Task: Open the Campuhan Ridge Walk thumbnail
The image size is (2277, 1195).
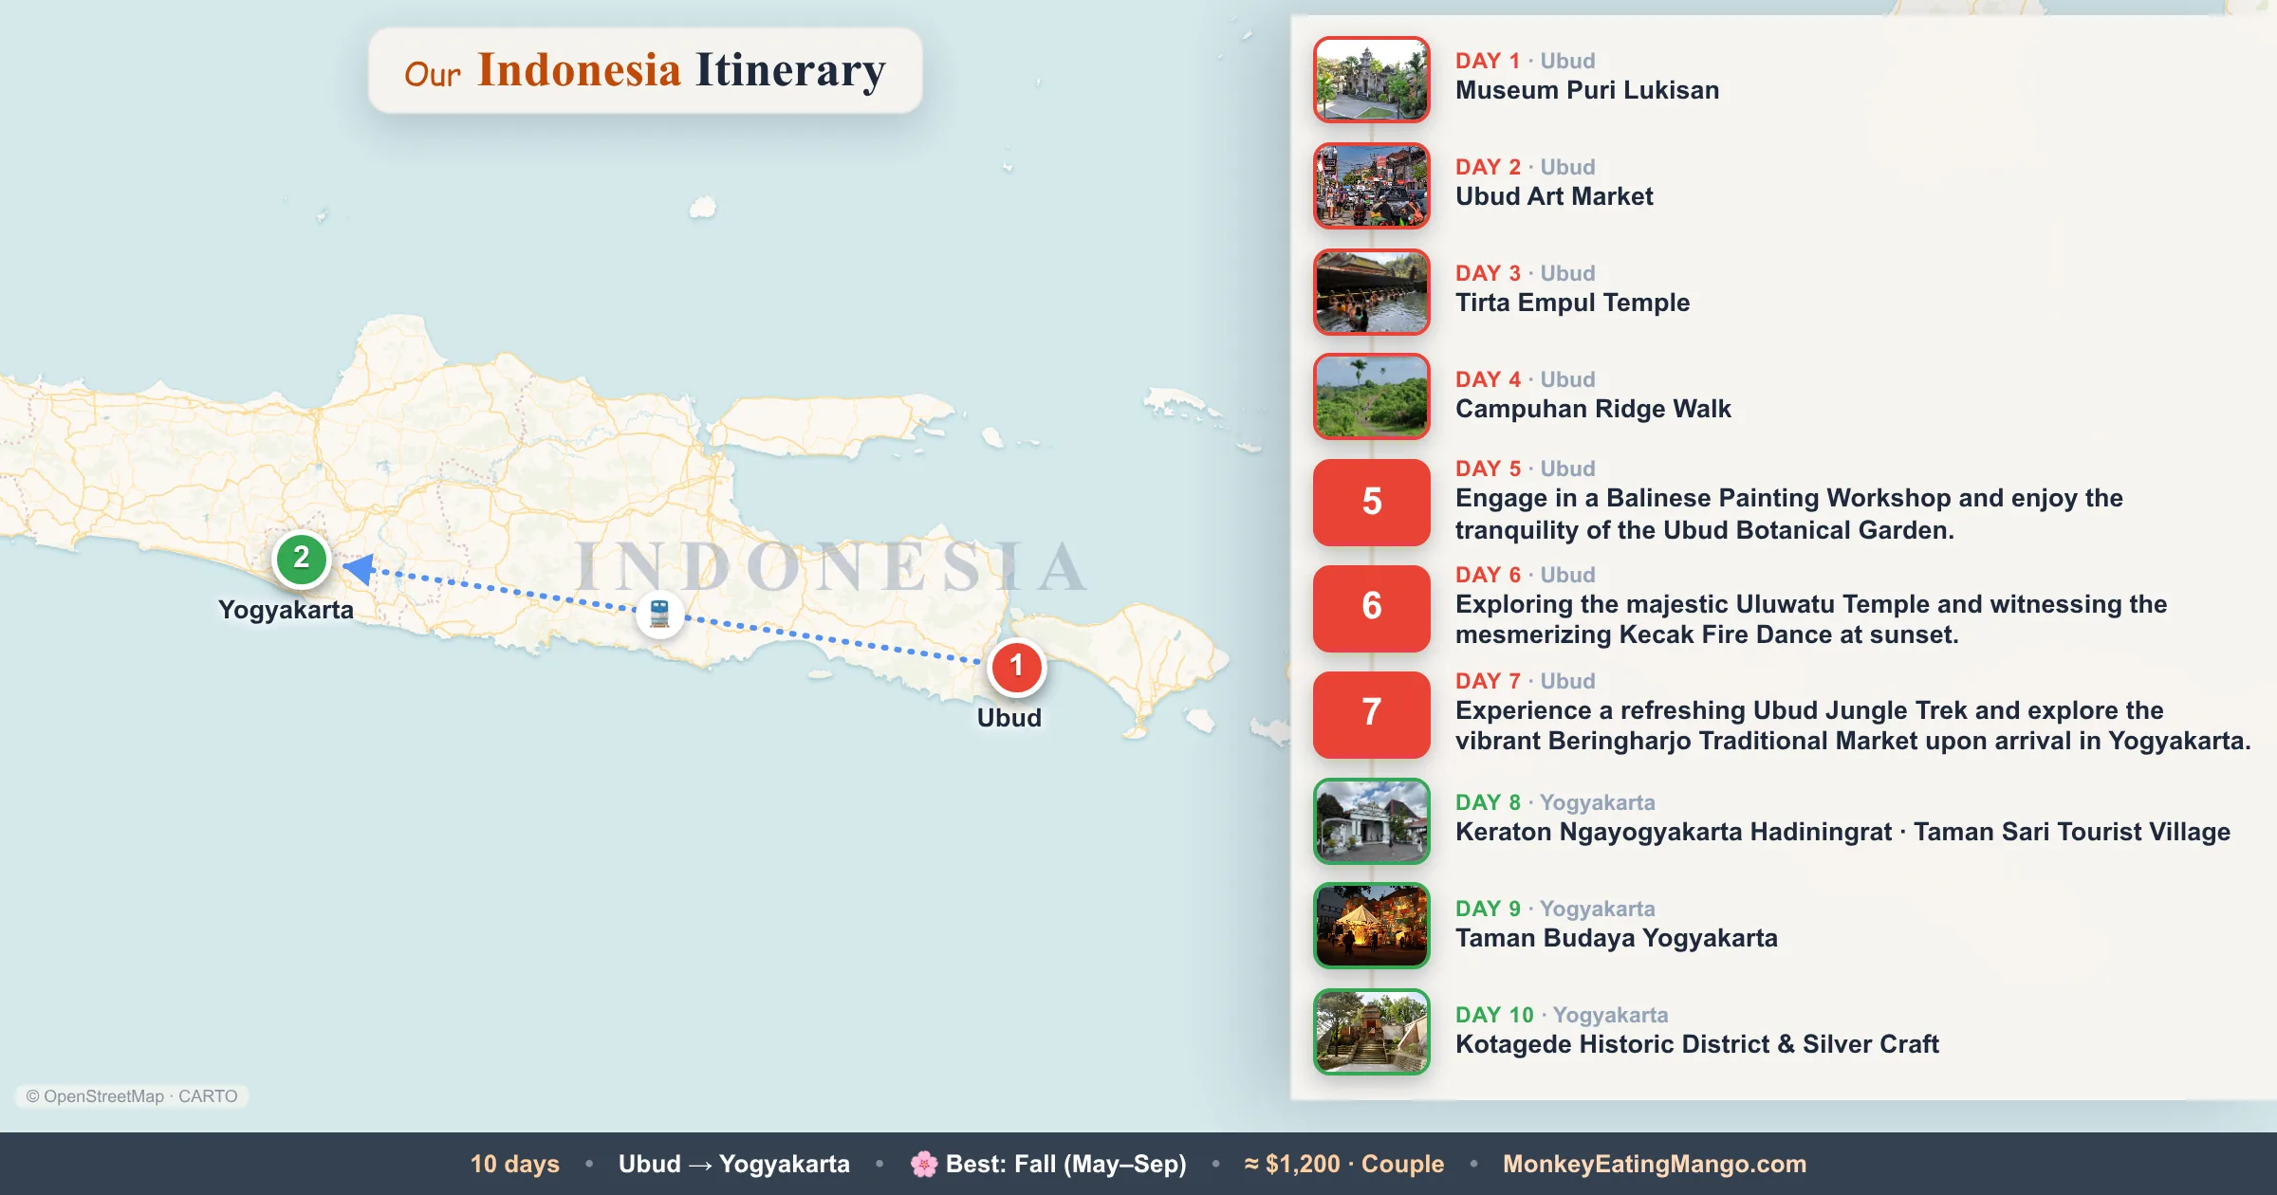Action: click(1371, 396)
